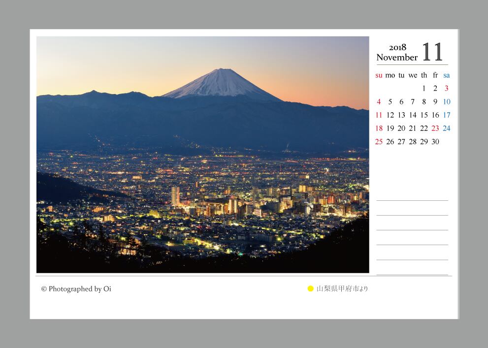Click Saturday November 3 in the calendar

click(x=447, y=89)
